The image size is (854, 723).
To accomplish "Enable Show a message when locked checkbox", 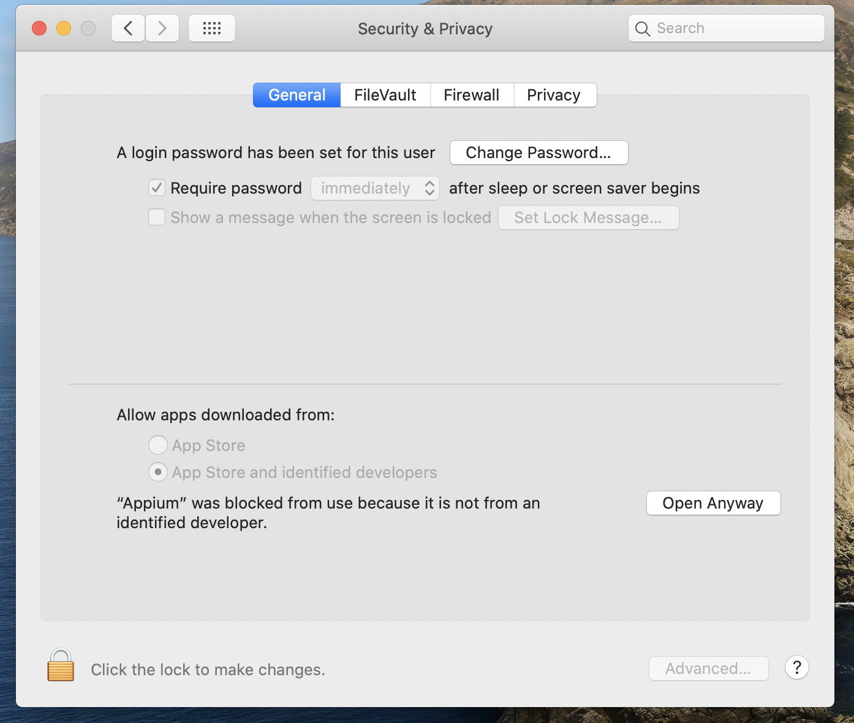I will coord(157,217).
